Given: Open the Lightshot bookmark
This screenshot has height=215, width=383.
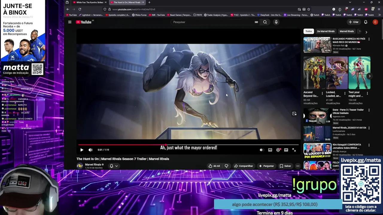Looking at the screenshot, I should click(91, 15).
